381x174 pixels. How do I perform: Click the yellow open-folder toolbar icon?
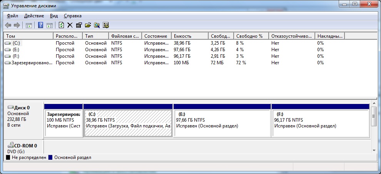pos(88,25)
